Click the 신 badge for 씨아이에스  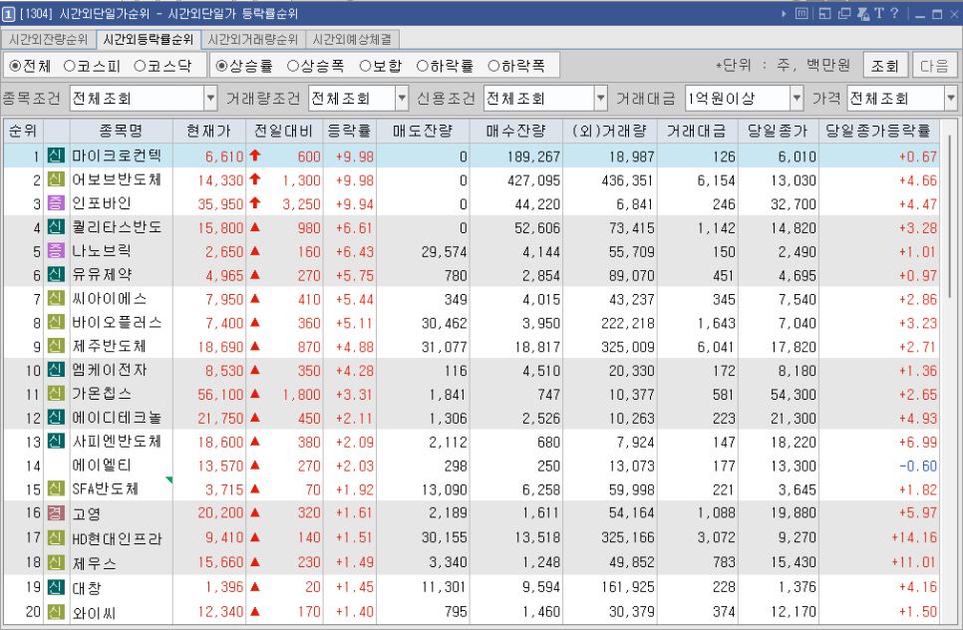[x=56, y=298]
